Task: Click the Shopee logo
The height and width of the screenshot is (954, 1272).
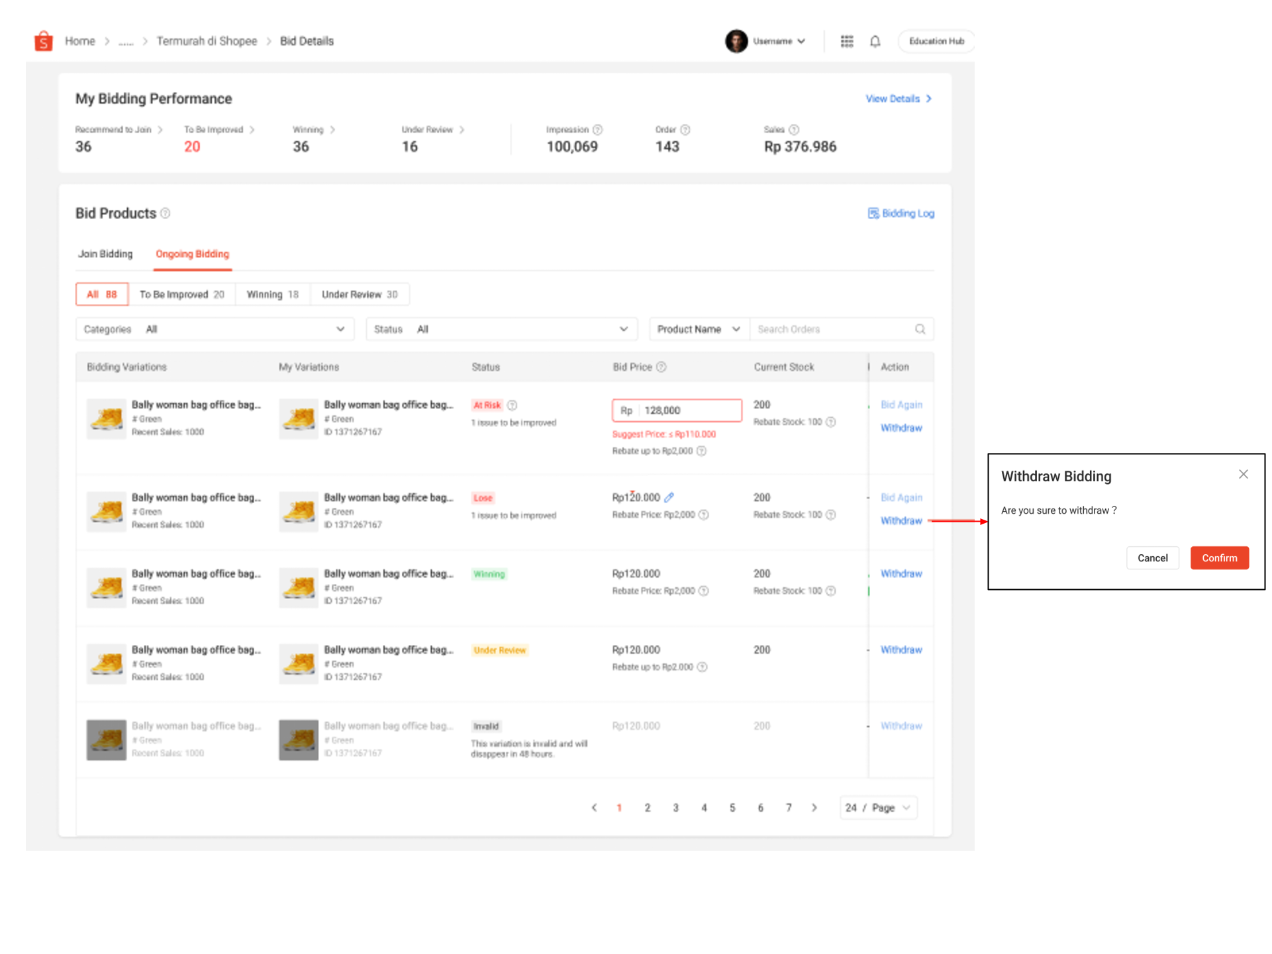Action: click(x=42, y=40)
